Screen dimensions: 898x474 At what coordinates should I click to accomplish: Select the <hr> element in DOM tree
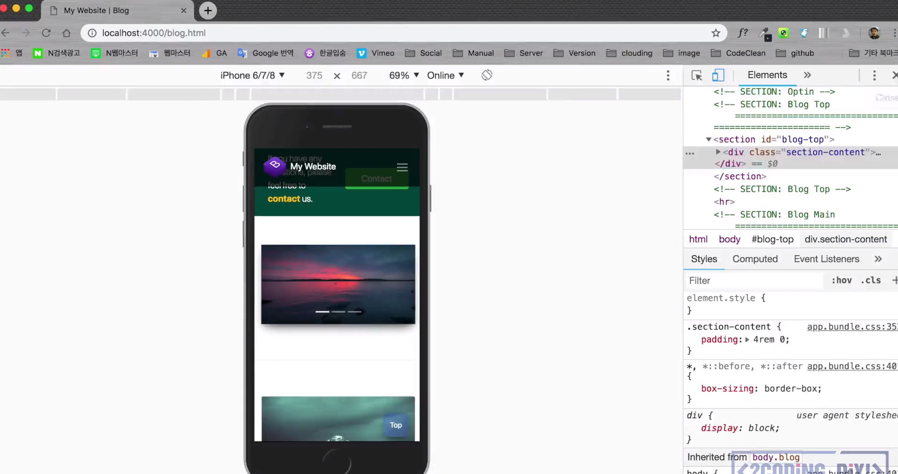(x=724, y=202)
